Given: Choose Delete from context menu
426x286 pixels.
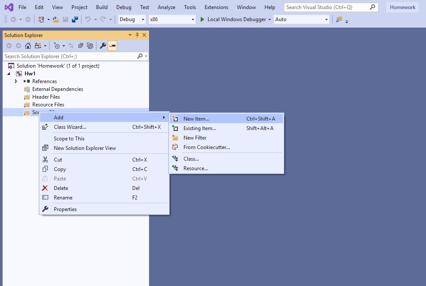Looking at the screenshot, I should click(104, 188).
